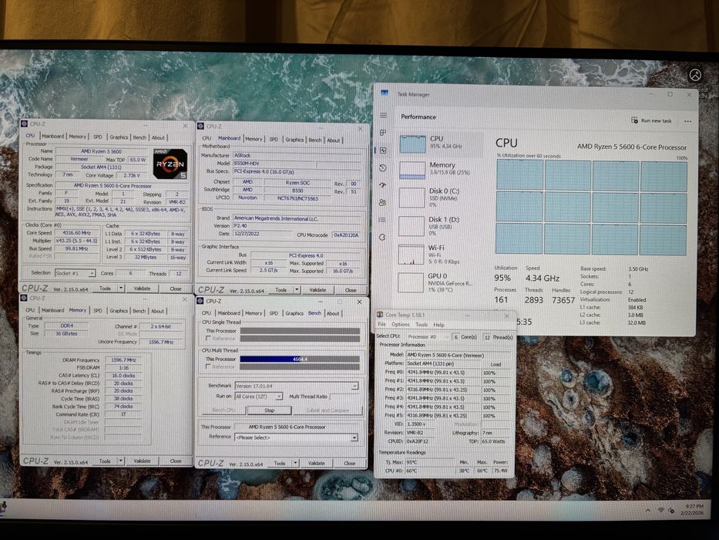Open Wi-Fi network tray icon
The width and height of the screenshot is (719, 540).
click(660, 510)
